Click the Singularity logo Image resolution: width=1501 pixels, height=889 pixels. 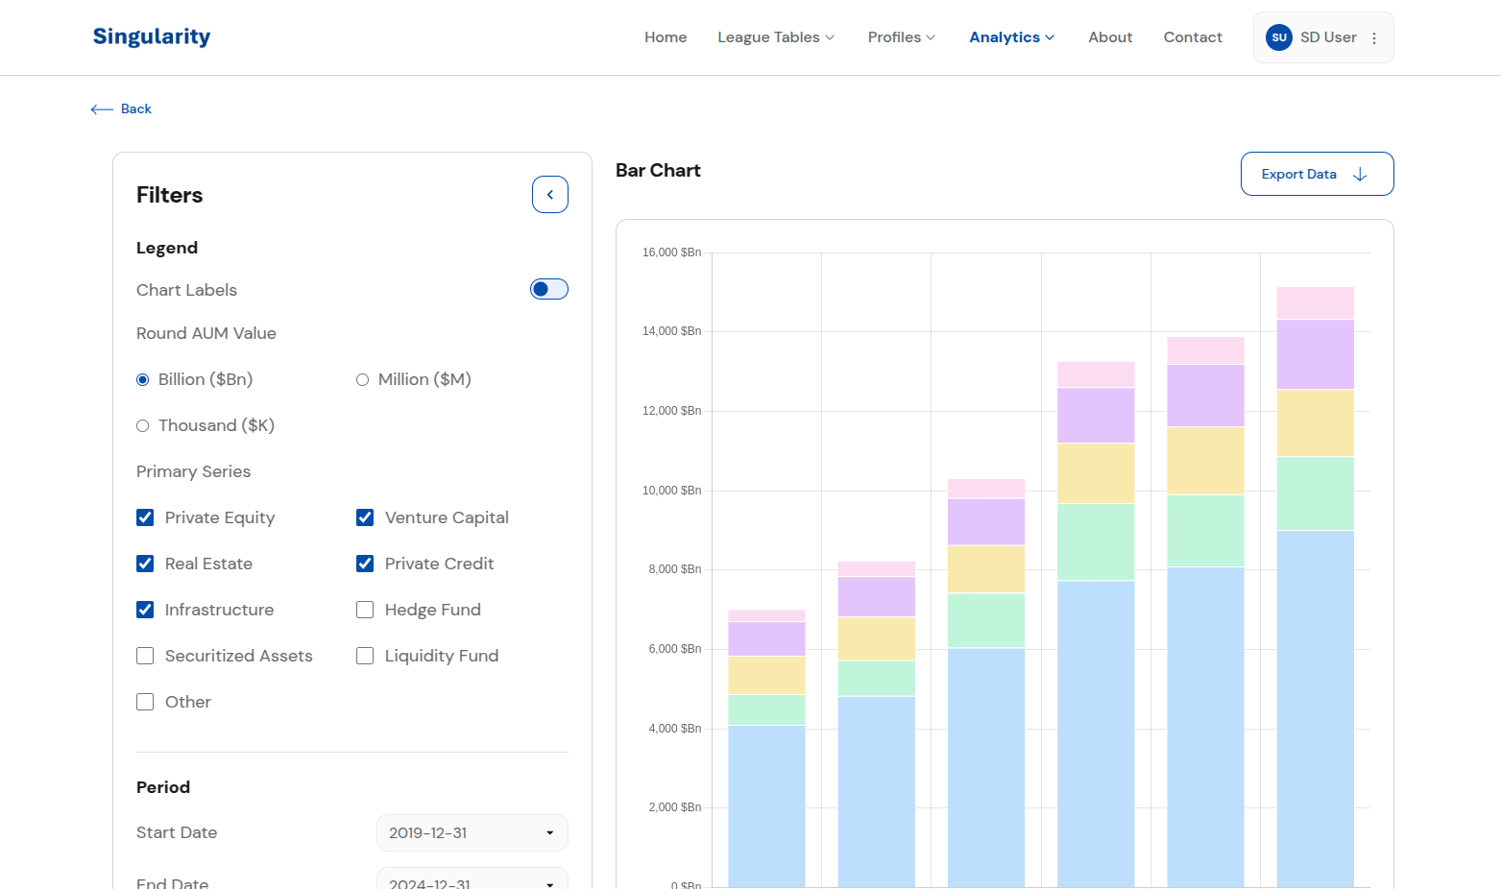[151, 36]
